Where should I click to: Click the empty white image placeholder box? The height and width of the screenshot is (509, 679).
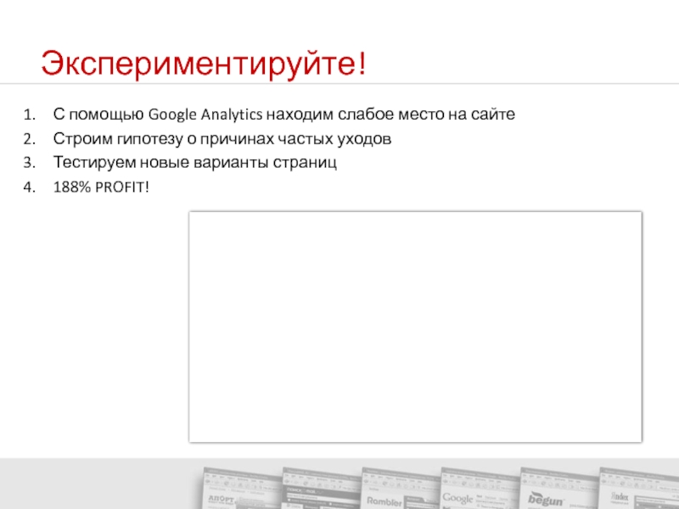(x=415, y=327)
